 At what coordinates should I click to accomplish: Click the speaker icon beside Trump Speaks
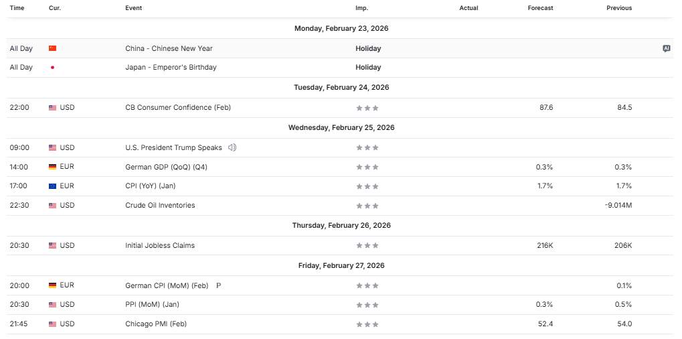(x=232, y=147)
